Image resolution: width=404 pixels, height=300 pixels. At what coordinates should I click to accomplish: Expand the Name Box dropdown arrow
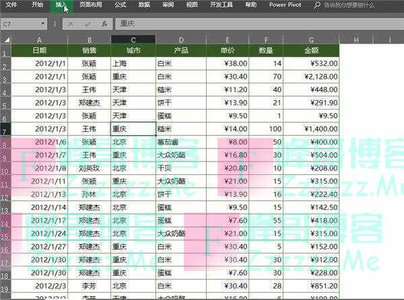(44, 24)
